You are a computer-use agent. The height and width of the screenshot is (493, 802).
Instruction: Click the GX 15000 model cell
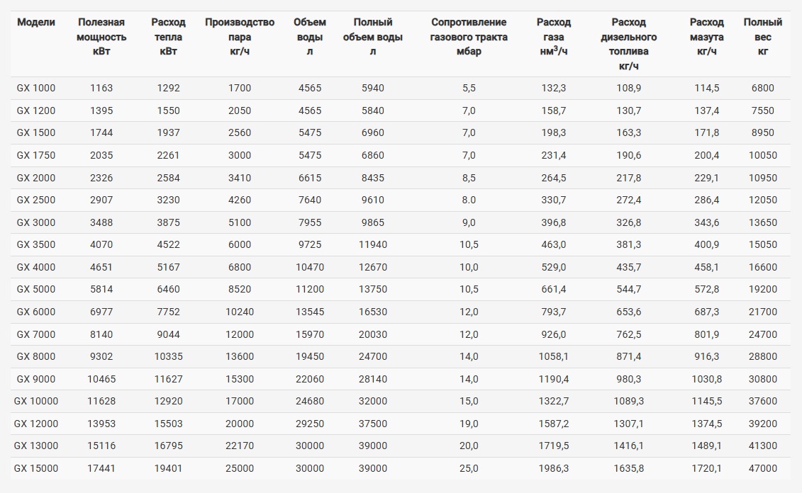(x=35, y=468)
